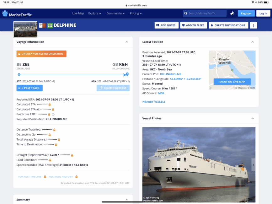272x204 pixels.
Task: Click ADD NOTES button
Action: [166, 25]
